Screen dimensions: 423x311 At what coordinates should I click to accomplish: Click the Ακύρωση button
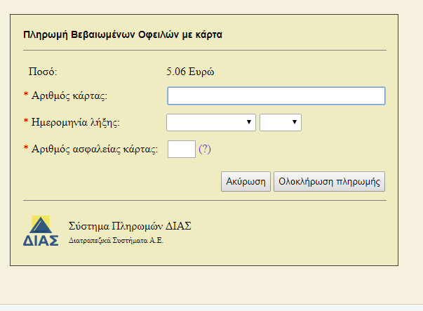[x=246, y=181]
